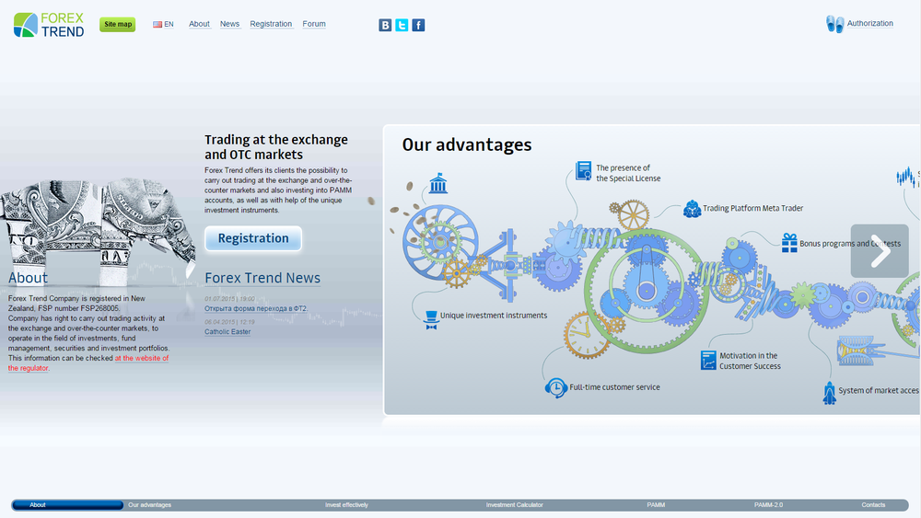921x518 pixels.
Task: Click the blue Registration button
Action: 253,238
